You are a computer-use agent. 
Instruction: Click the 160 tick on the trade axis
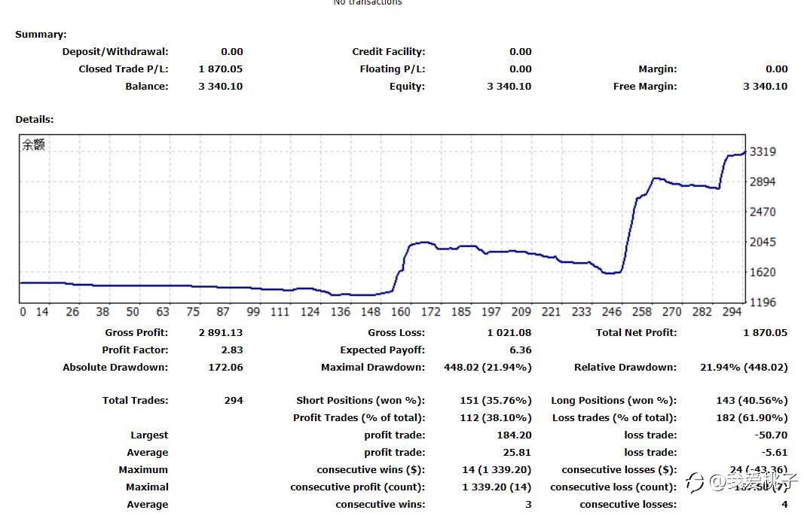pyautogui.click(x=400, y=312)
